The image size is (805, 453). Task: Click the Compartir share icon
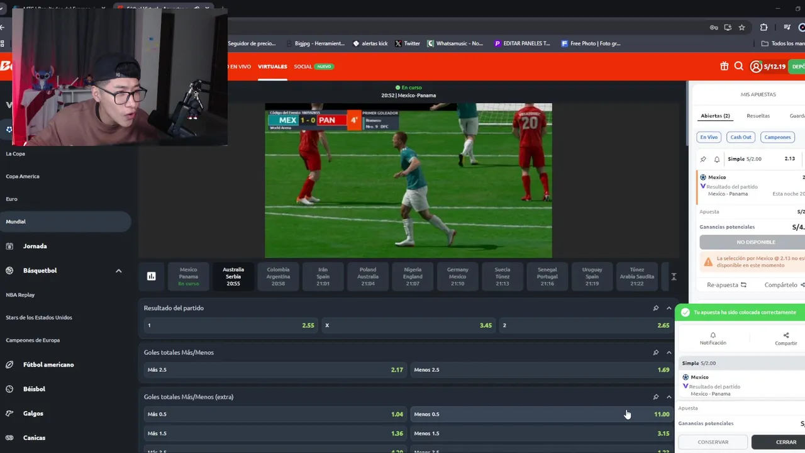(x=786, y=335)
